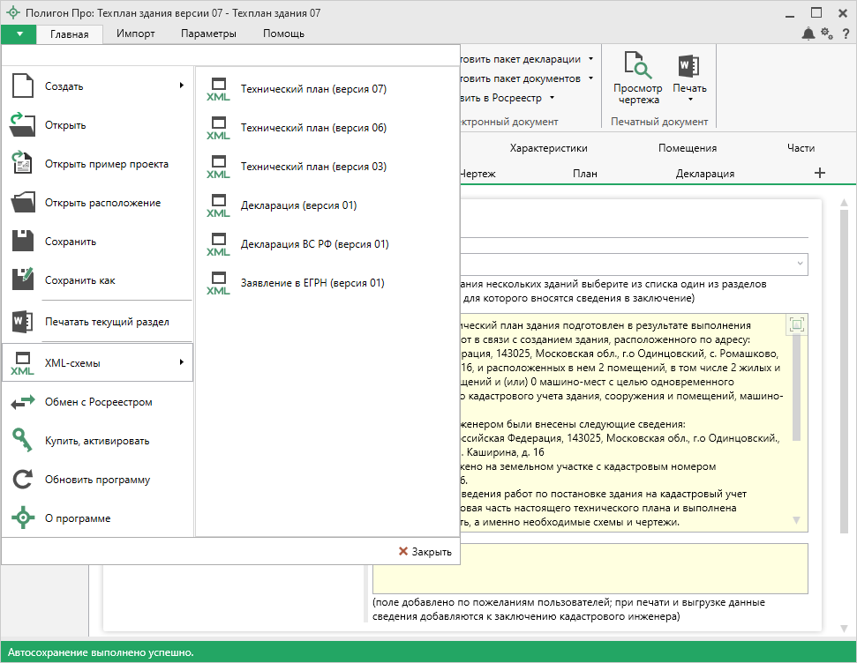The height and width of the screenshot is (663, 857).
Task: Expand the Печать dropdown arrow
Action: (x=689, y=101)
